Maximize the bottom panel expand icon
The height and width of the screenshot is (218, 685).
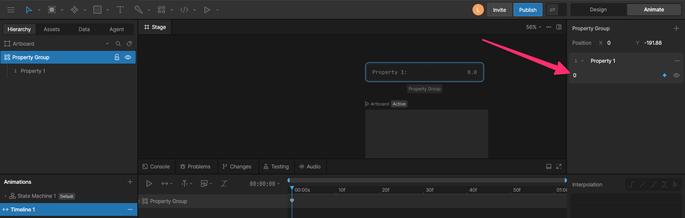[559, 167]
